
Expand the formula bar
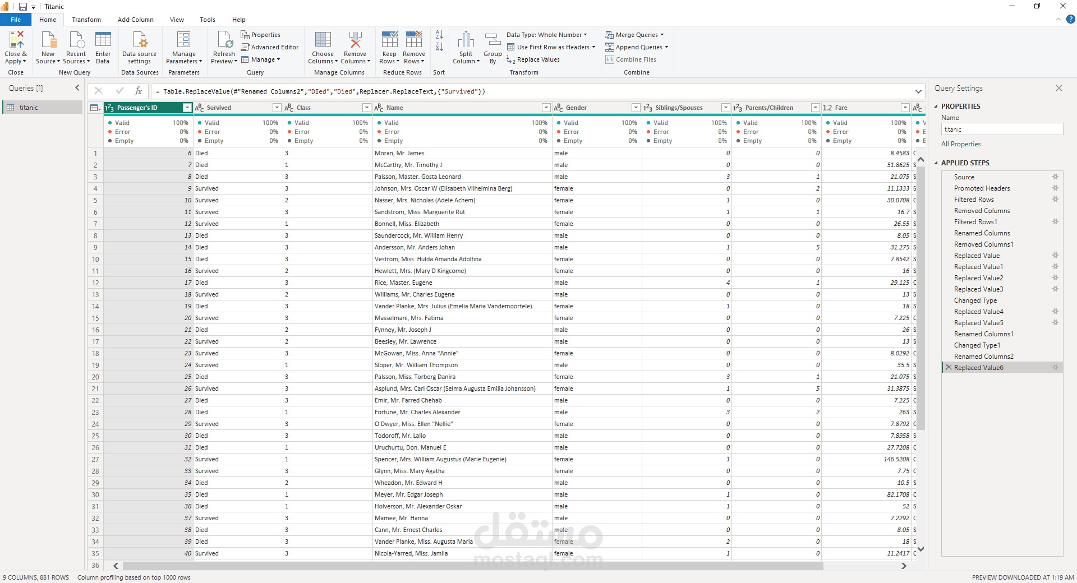(x=918, y=91)
